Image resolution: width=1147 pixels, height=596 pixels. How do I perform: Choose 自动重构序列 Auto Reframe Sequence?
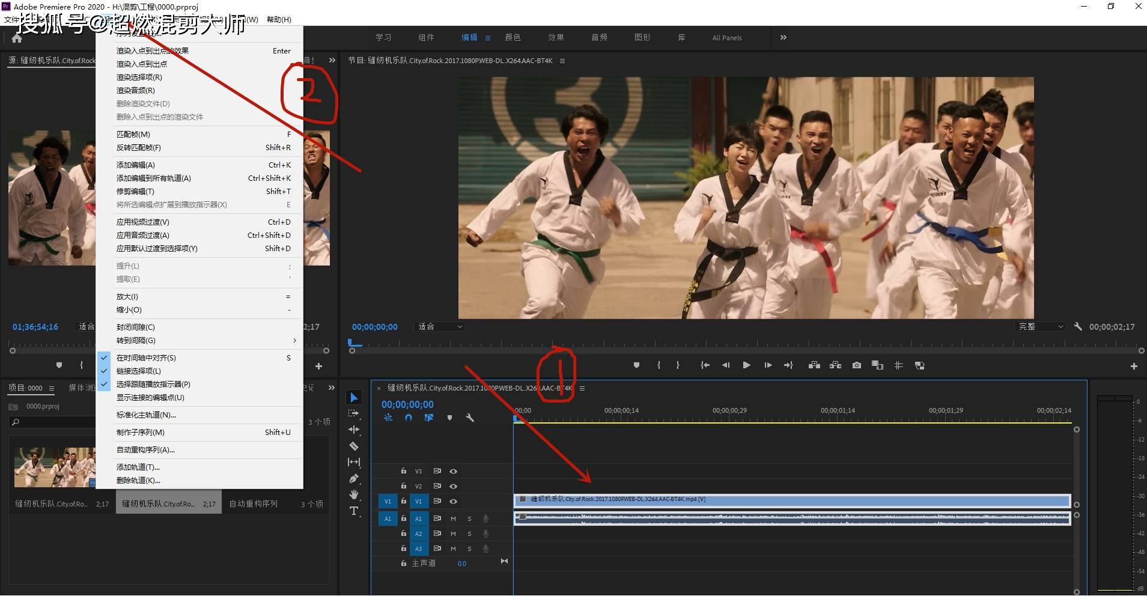point(199,450)
